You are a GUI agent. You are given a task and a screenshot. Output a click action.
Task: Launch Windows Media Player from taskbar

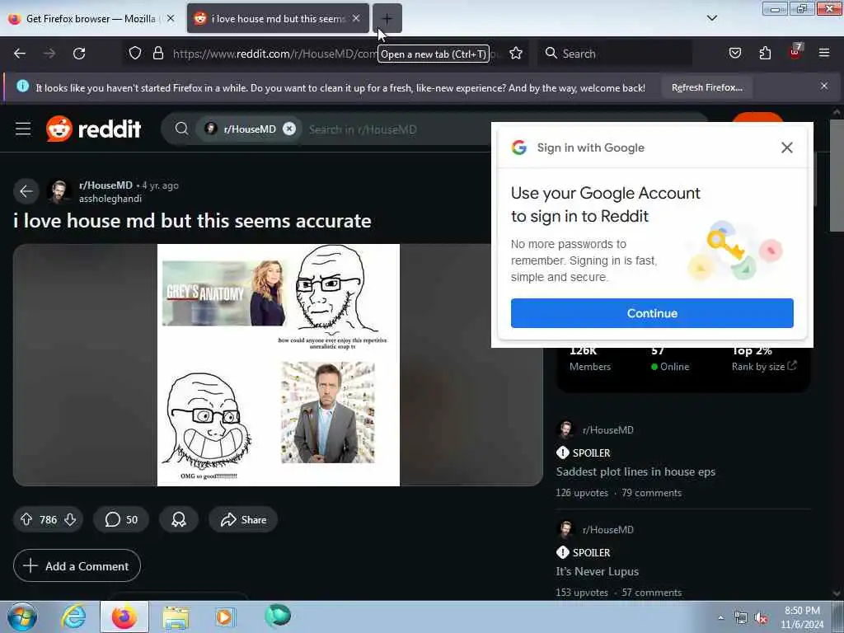click(225, 617)
